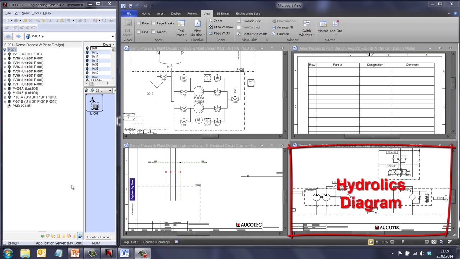Open PowerPoint from the taskbar
This screenshot has height=259, width=460.
(75, 253)
